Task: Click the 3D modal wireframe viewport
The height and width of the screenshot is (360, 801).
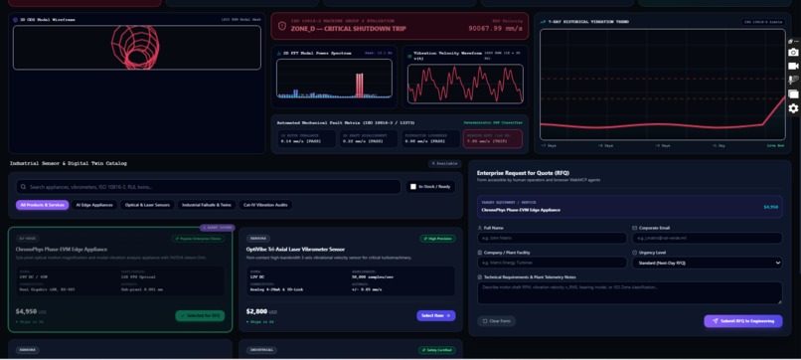Action: click(137, 48)
